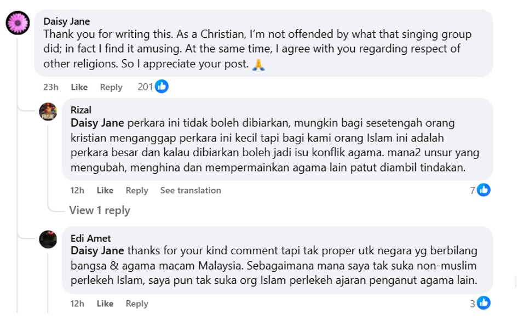Click the 23h timestamp on Daisy's comment
Image resolution: width=518 pixels, height=326 pixels.
pos(51,87)
